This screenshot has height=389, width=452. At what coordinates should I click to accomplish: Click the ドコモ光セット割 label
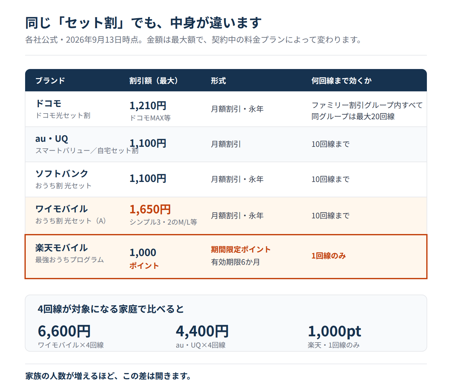click(x=63, y=115)
